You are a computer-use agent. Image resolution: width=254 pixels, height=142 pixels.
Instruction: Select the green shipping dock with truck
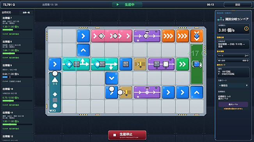click(x=197, y=64)
